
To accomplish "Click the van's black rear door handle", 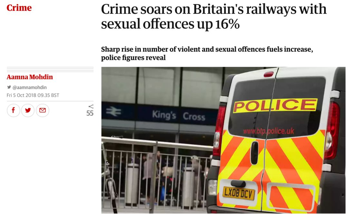I will 254,153.
